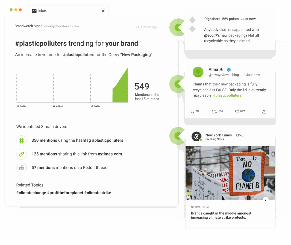
Task: Open the #plasticpolluters hashtag in Alma's tweet
Action: point(227,95)
